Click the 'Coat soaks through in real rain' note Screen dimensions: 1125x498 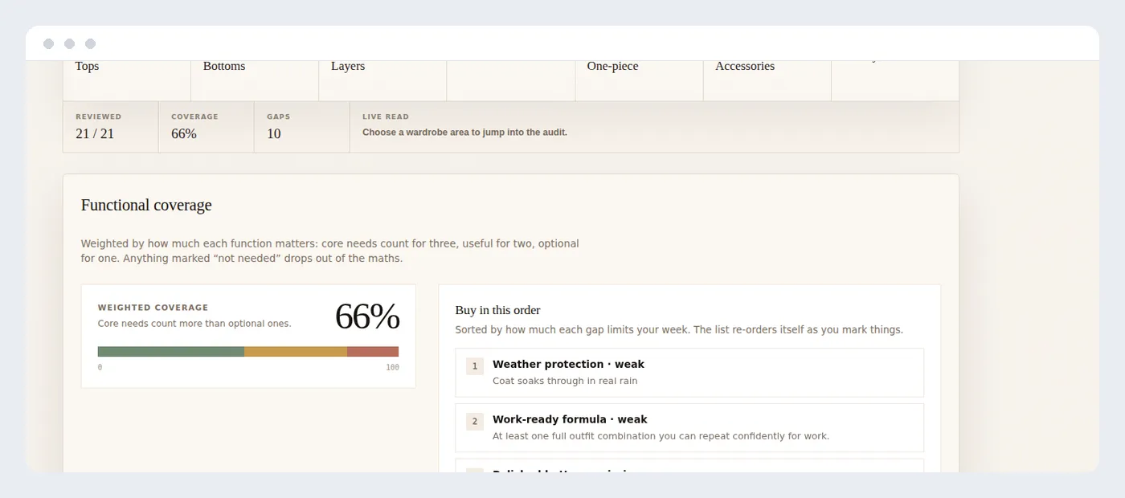pyautogui.click(x=565, y=381)
